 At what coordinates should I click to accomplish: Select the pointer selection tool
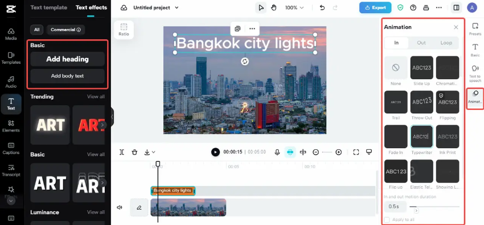tap(261, 8)
